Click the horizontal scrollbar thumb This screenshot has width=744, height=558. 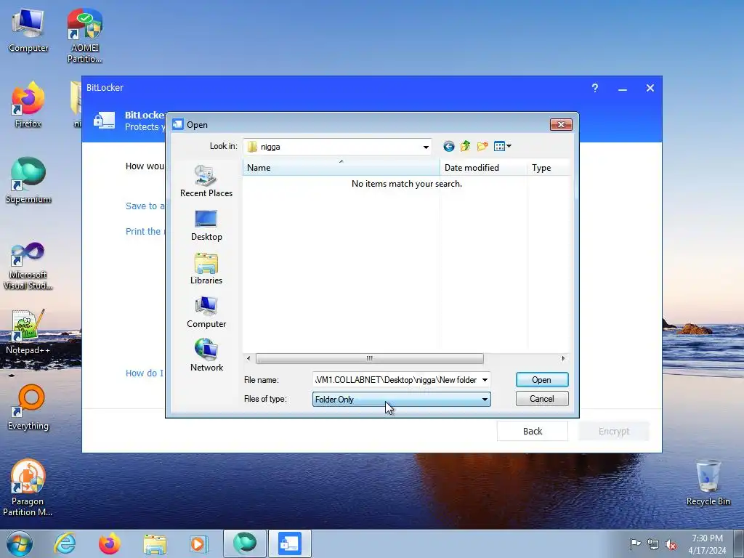(370, 359)
